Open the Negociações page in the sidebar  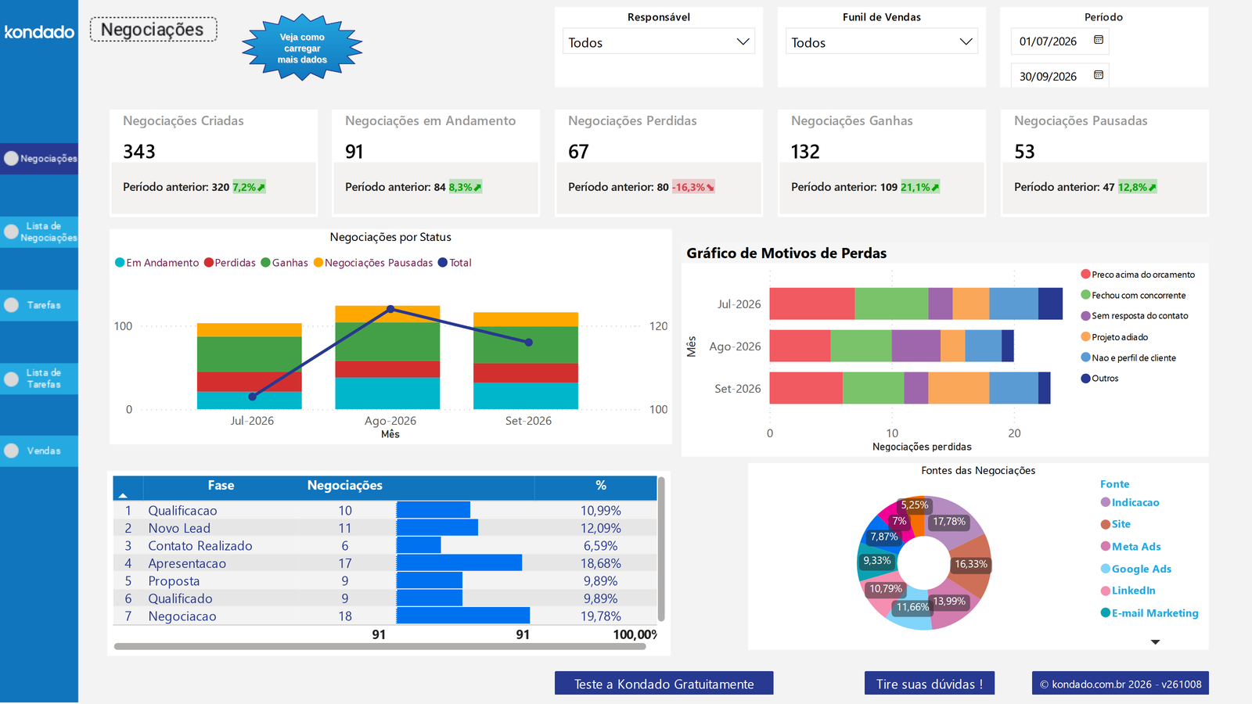click(x=39, y=158)
